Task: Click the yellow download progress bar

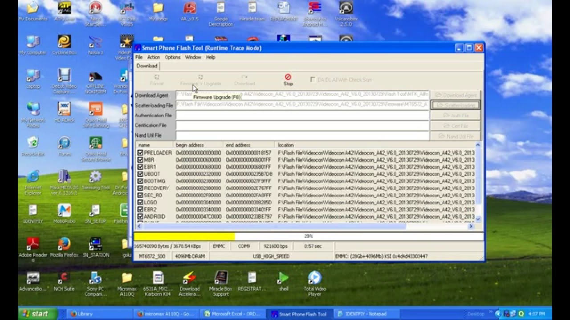Action: (184, 236)
